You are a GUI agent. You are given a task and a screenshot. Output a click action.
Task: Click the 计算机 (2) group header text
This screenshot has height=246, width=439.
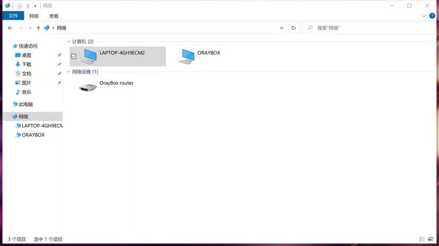[x=83, y=42]
